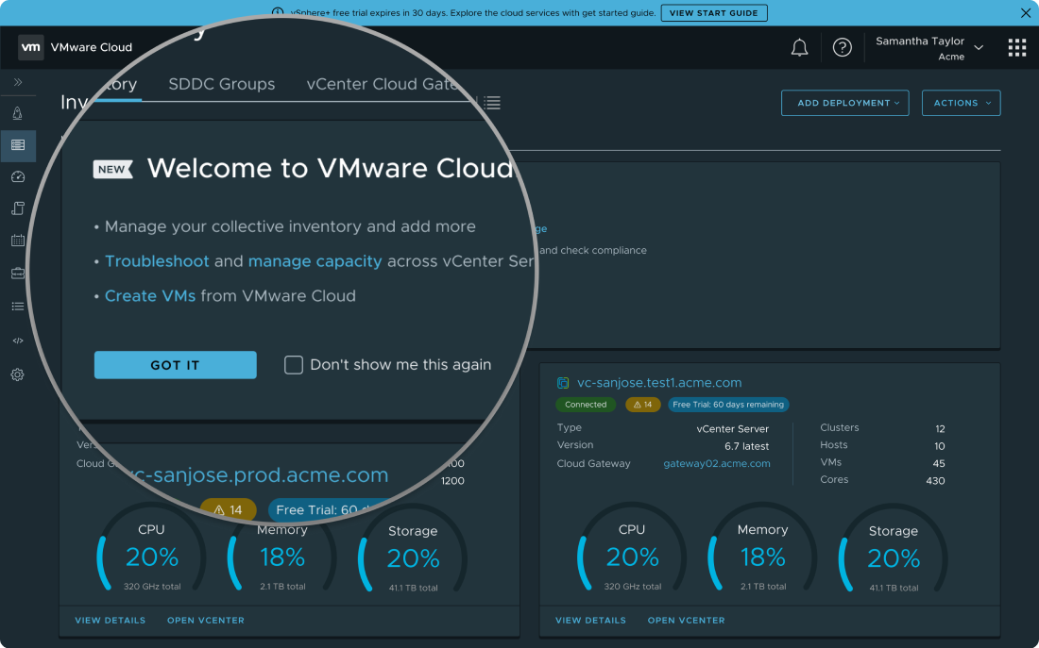Click View Details on prod card

point(110,621)
